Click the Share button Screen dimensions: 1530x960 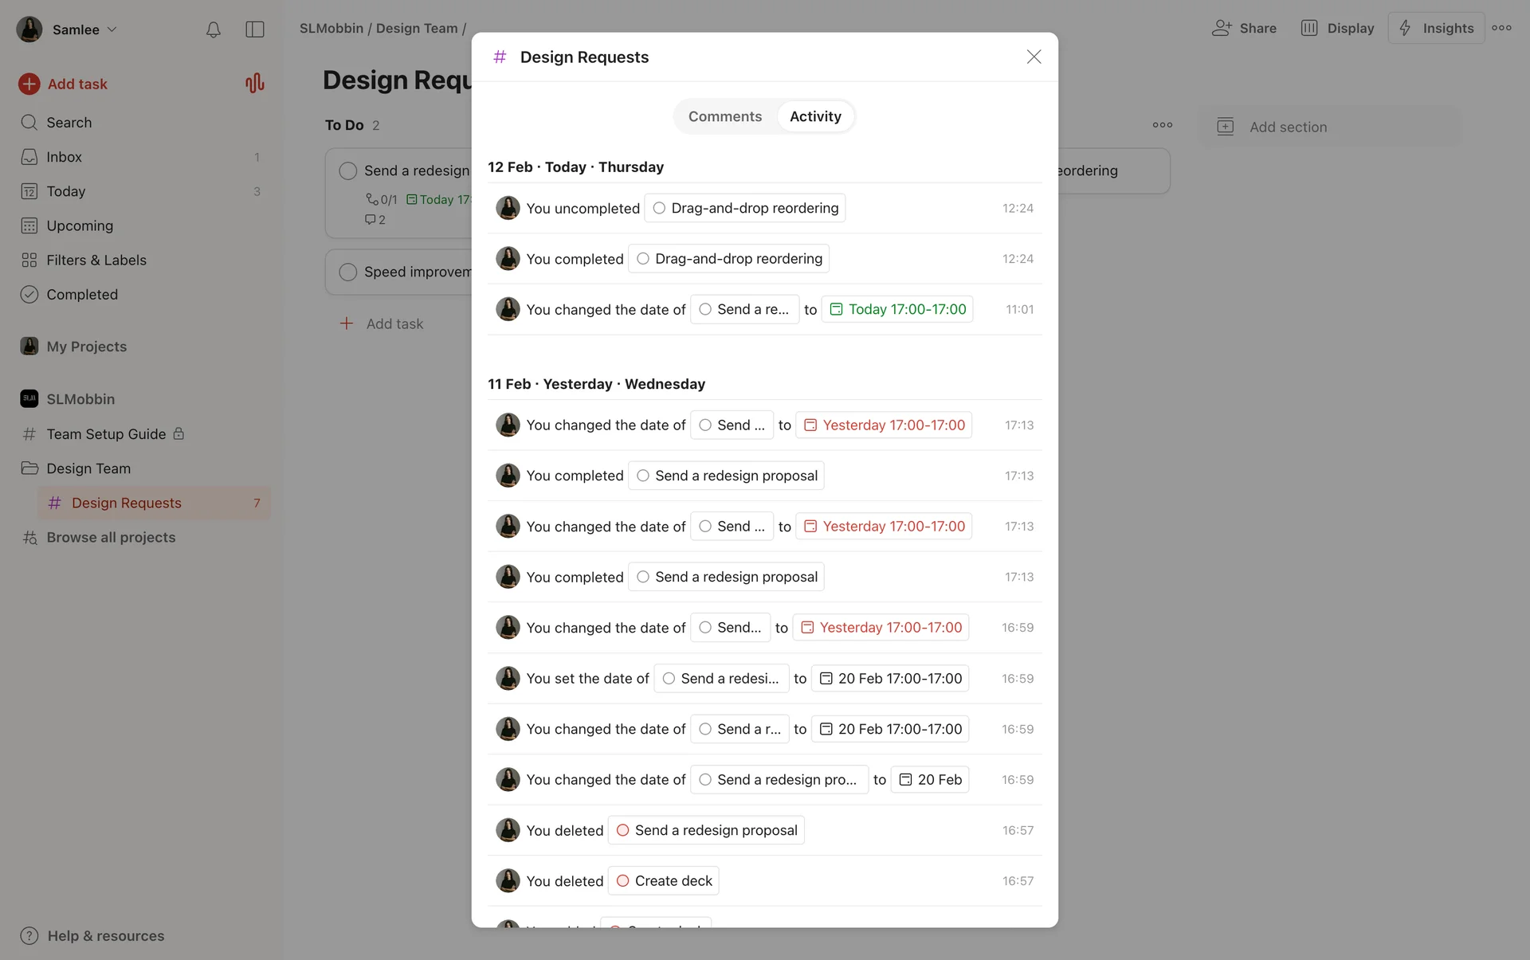1244,28
